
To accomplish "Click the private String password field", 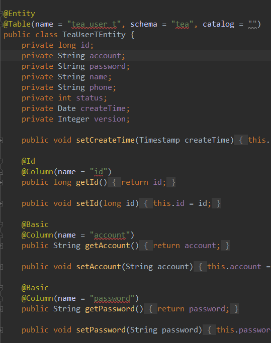I will 108,66.
